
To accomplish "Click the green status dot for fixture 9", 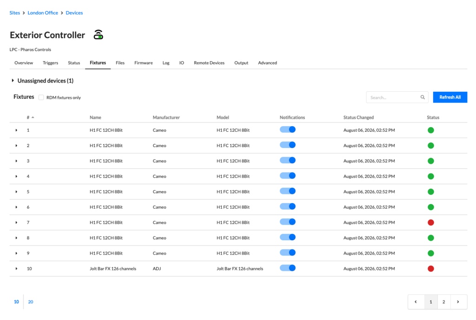I will pos(430,253).
